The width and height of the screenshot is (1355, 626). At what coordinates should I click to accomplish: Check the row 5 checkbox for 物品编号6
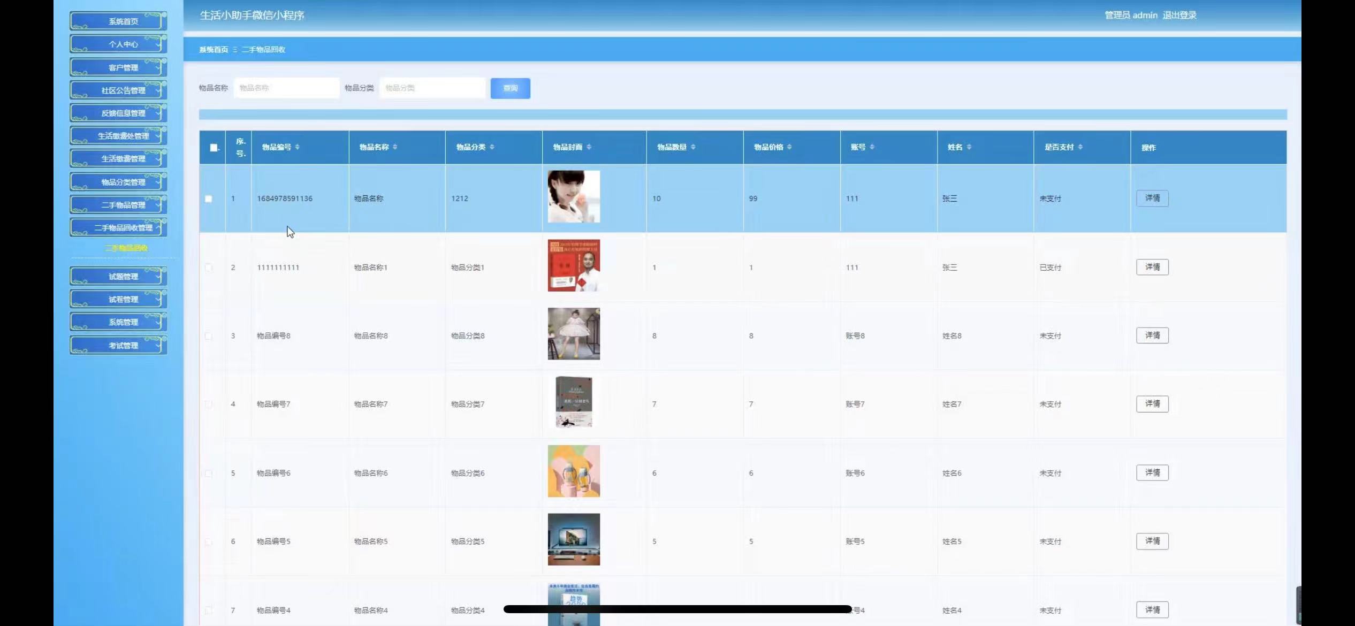click(x=209, y=474)
